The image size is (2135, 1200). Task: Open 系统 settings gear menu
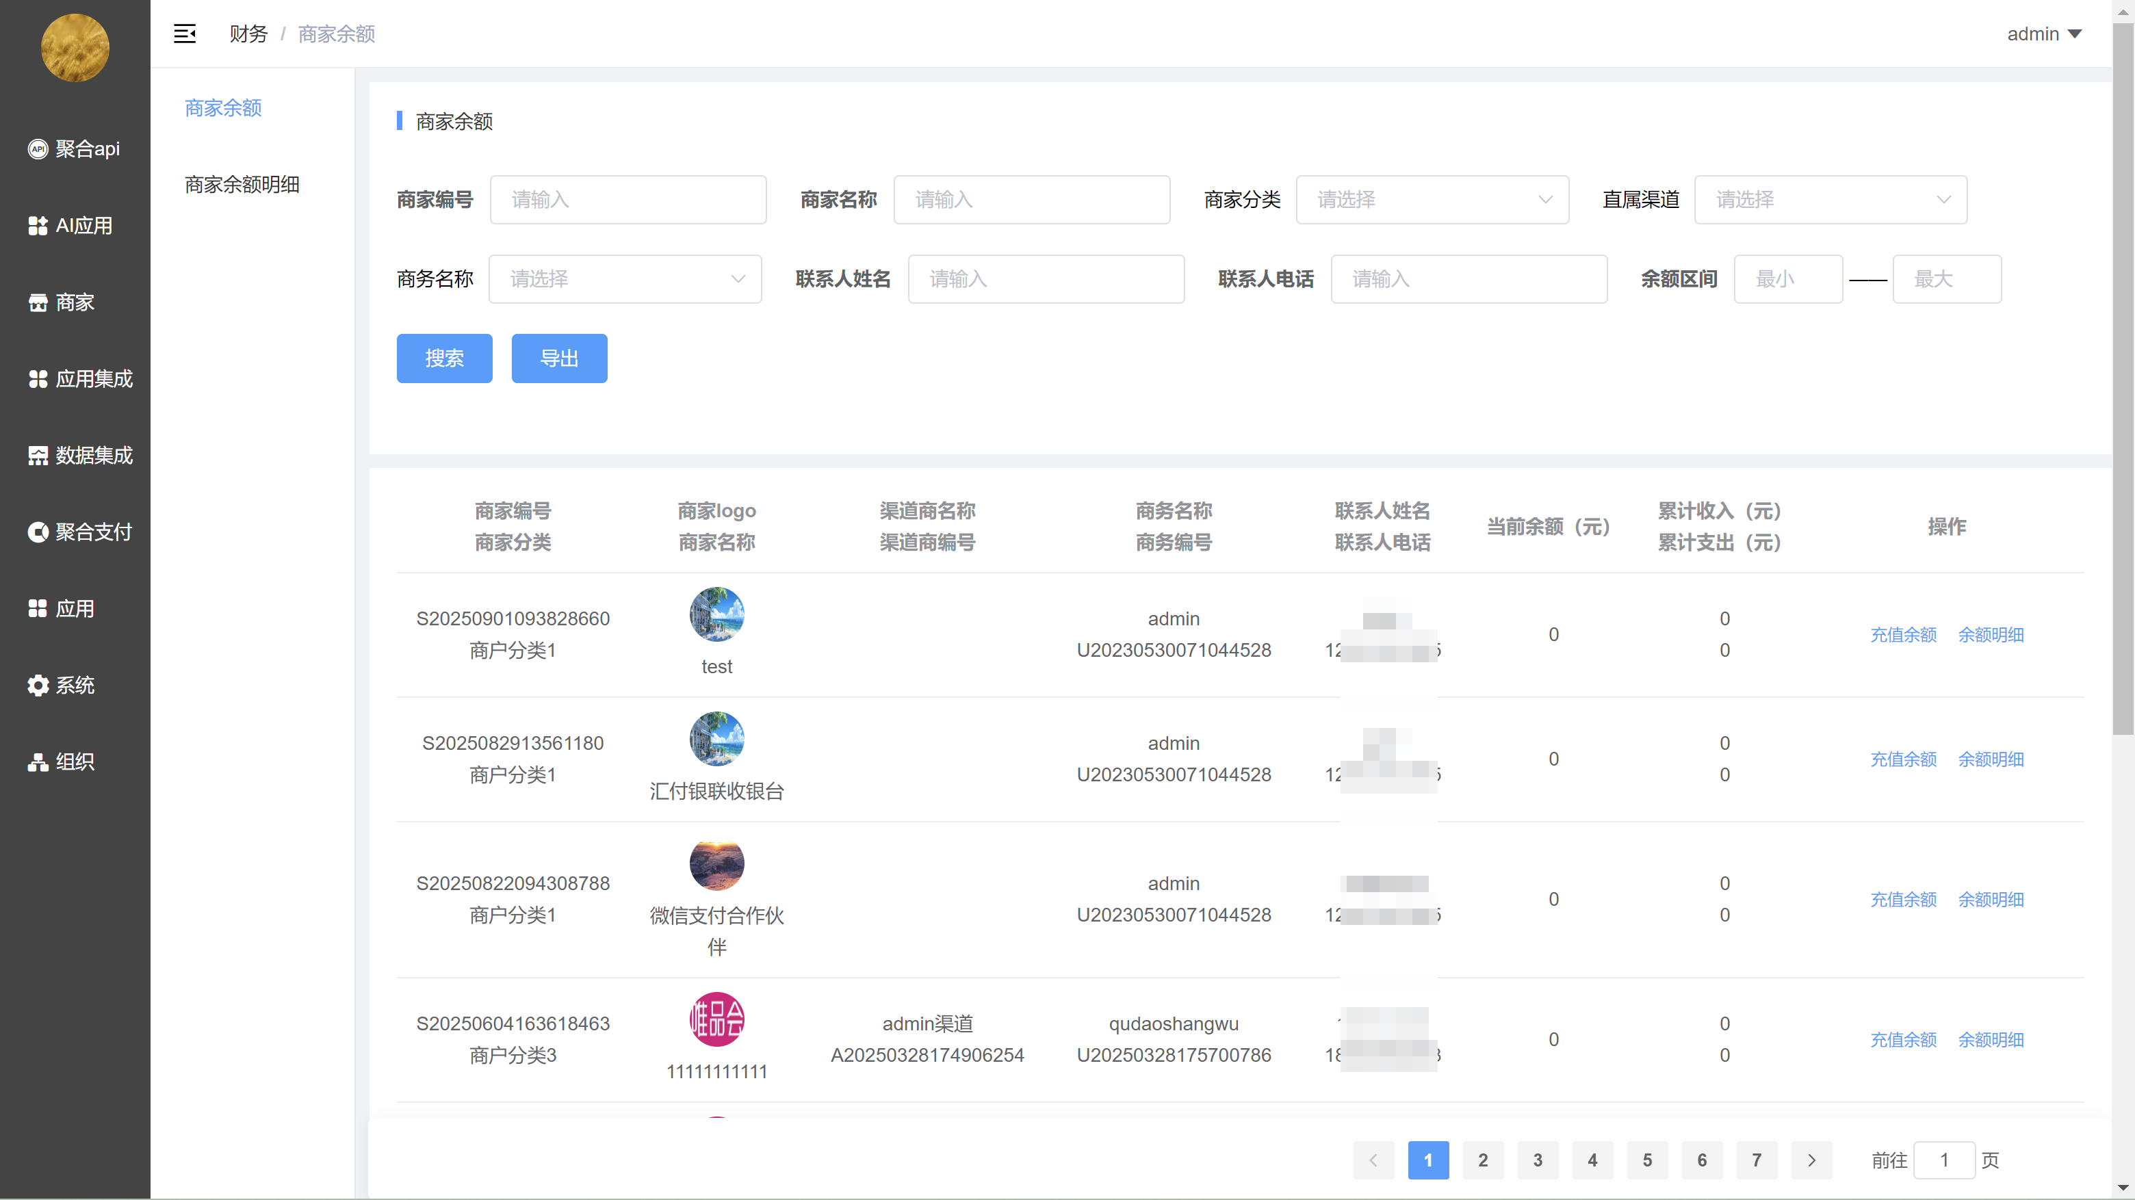[62, 686]
